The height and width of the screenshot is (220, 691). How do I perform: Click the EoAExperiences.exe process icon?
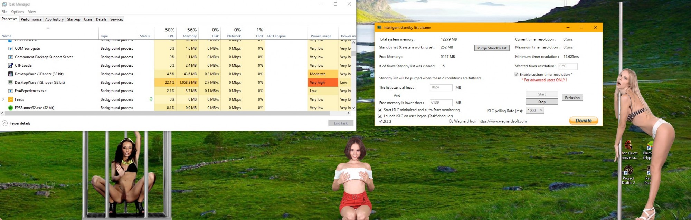point(10,91)
